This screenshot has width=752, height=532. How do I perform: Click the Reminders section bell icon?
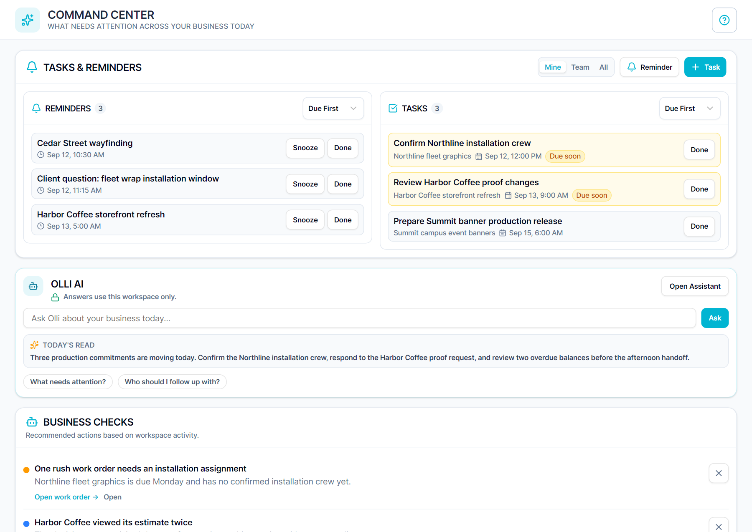click(x=36, y=108)
